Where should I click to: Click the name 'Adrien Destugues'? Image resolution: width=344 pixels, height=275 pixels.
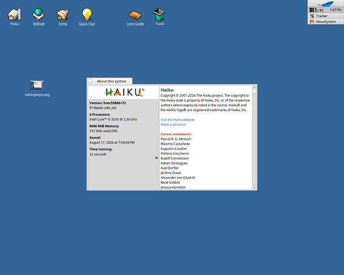point(174,163)
